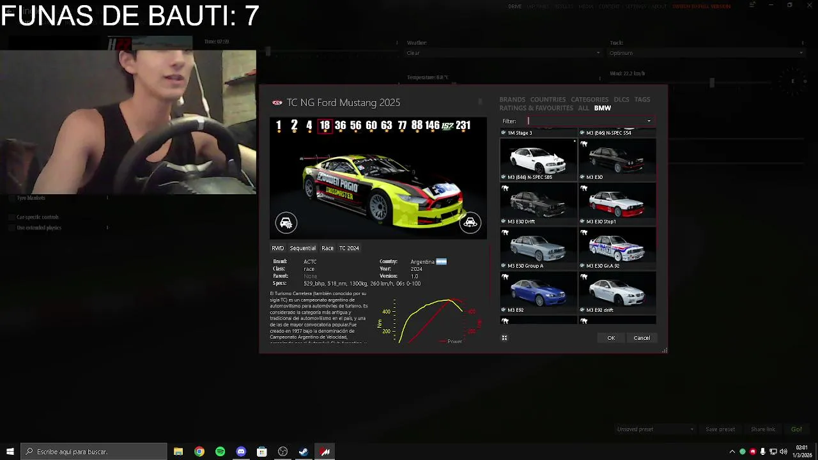Select skin number 157
Viewport: 818px width, 460px height.
tap(447, 125)
